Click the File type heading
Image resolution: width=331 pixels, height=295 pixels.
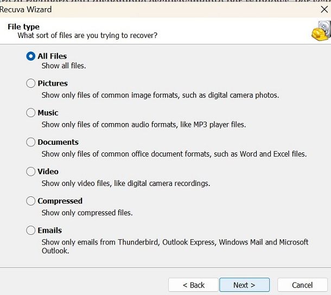click(x=23, y=27)
